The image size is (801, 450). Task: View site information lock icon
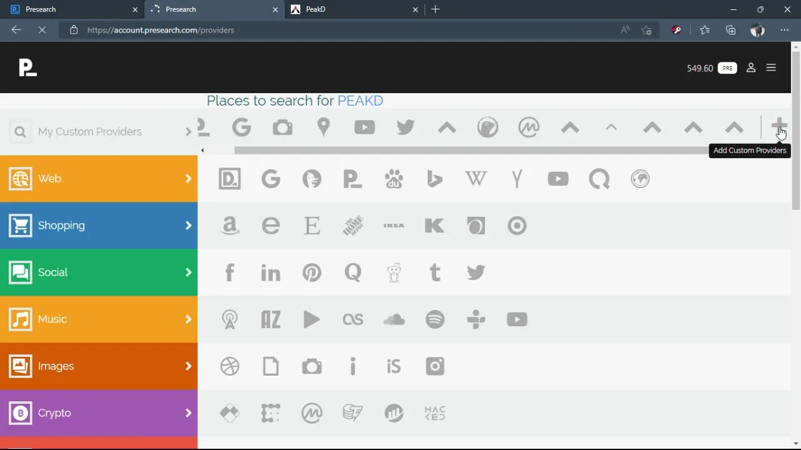tap(74, 30)
